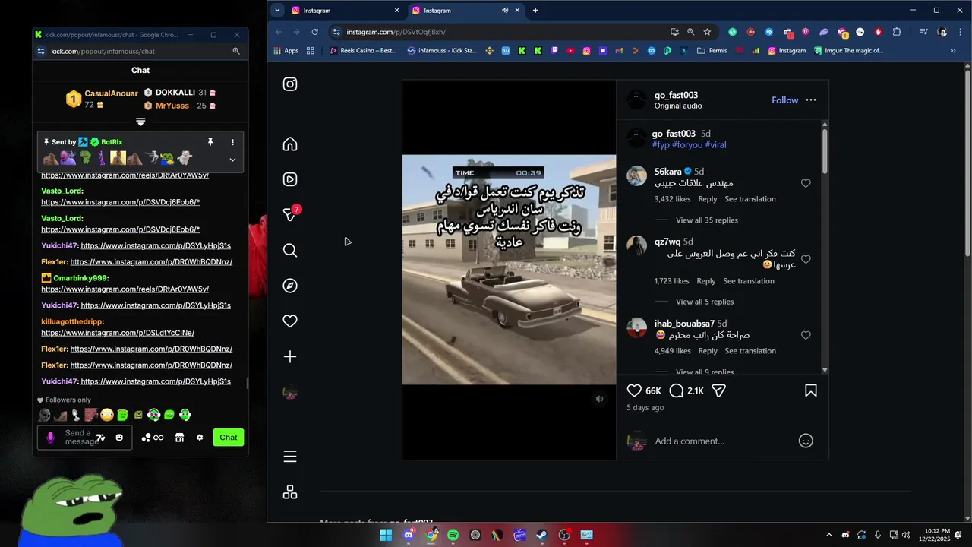
Task: Open Explore compass in Instagram sidebar
Action: tap(290, 286)
